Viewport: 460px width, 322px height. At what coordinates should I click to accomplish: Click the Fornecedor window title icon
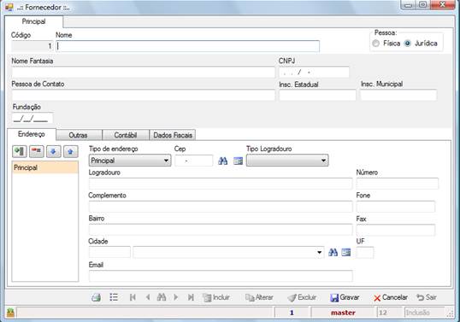pos(9,7)
